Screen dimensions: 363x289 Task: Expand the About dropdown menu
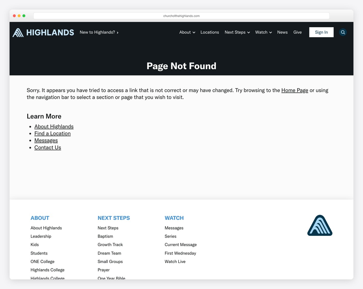tap(187, 32)
